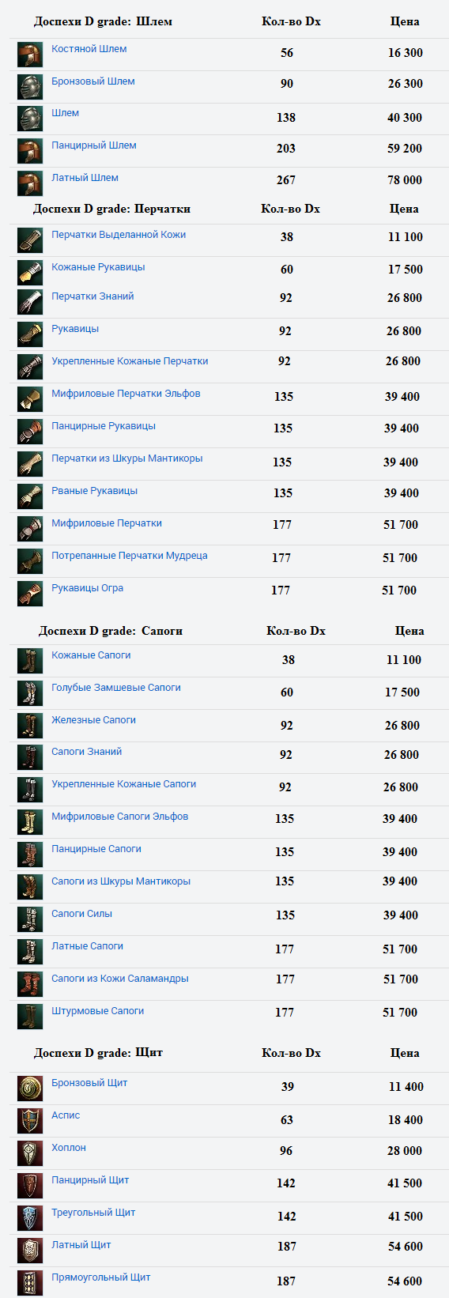
Task: Click the Рукавицы Огра icon
Action: (x=30, y=594)
